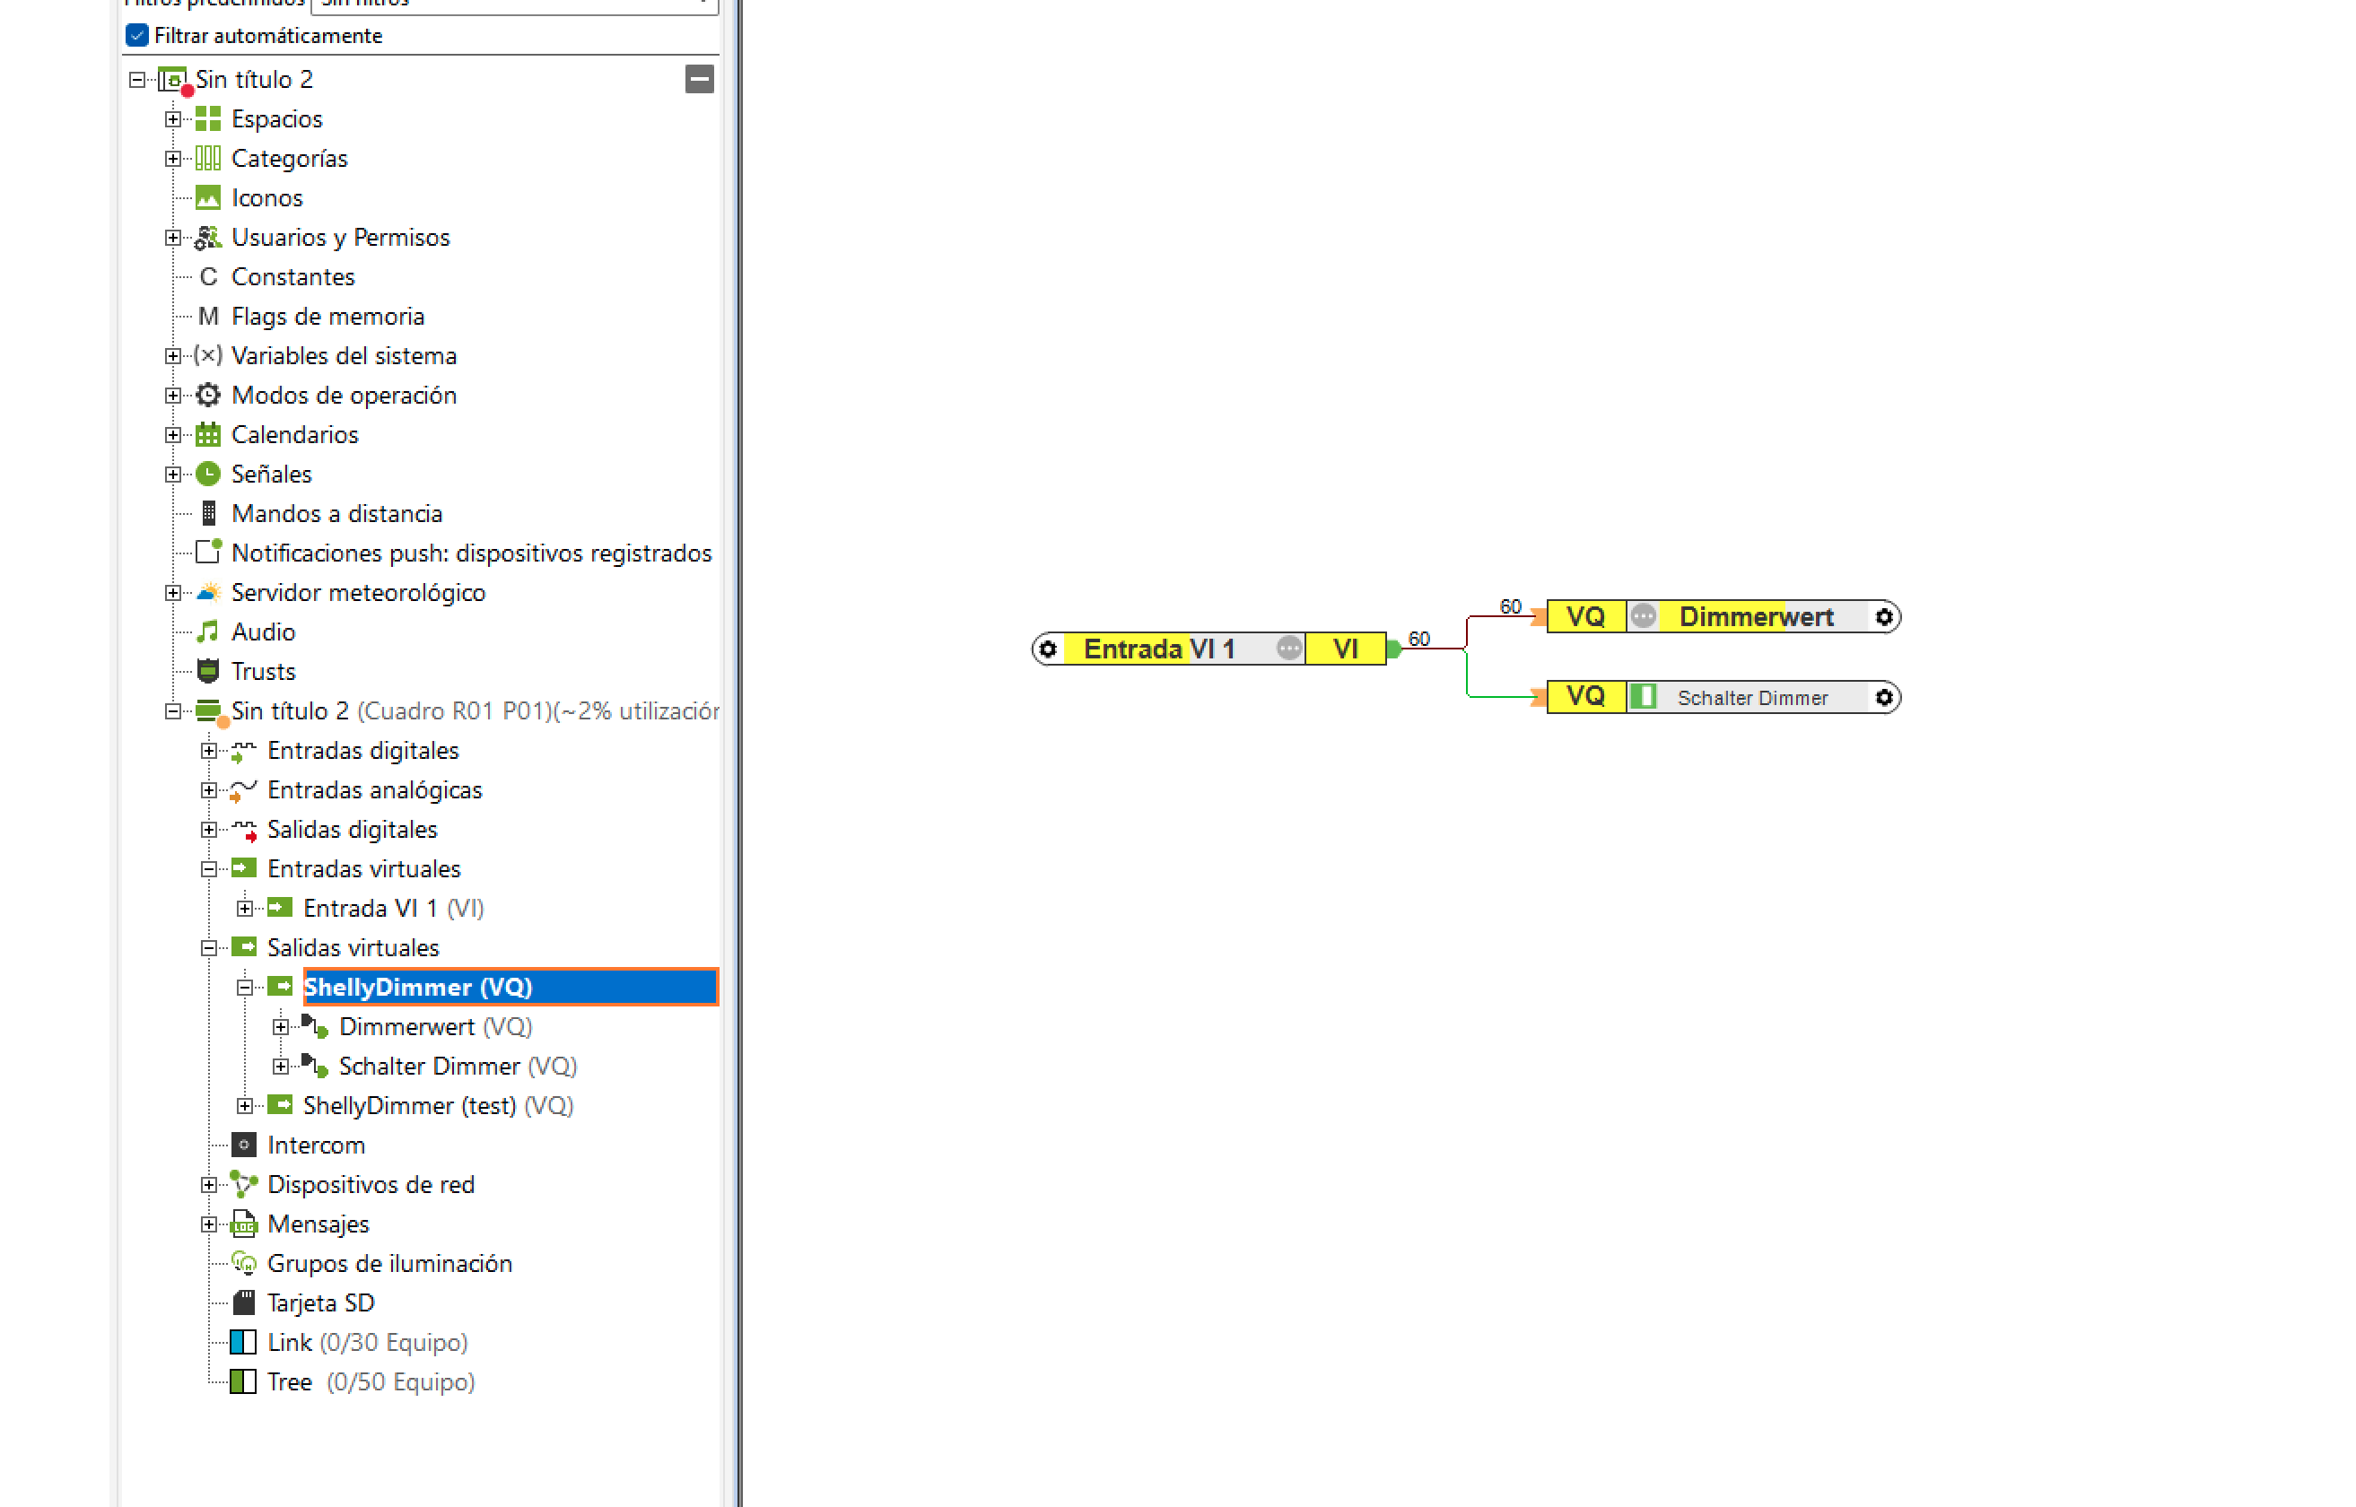
Task: Select Link (0/30 Equipo) item
Action: pyautogui.click(x=368, y=1343)
